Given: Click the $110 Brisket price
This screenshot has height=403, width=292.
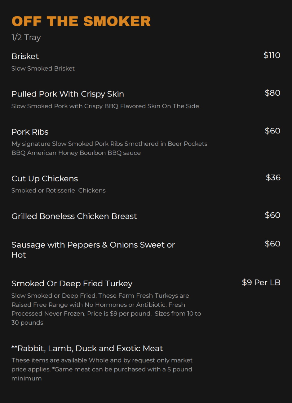Looking at the screenshot, I should [x=272, y=55].
